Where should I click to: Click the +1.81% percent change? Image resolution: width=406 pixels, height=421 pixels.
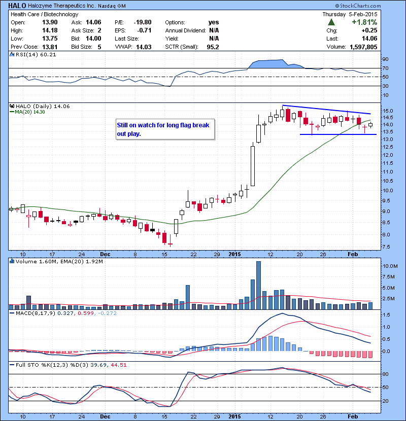click(364, 22)
